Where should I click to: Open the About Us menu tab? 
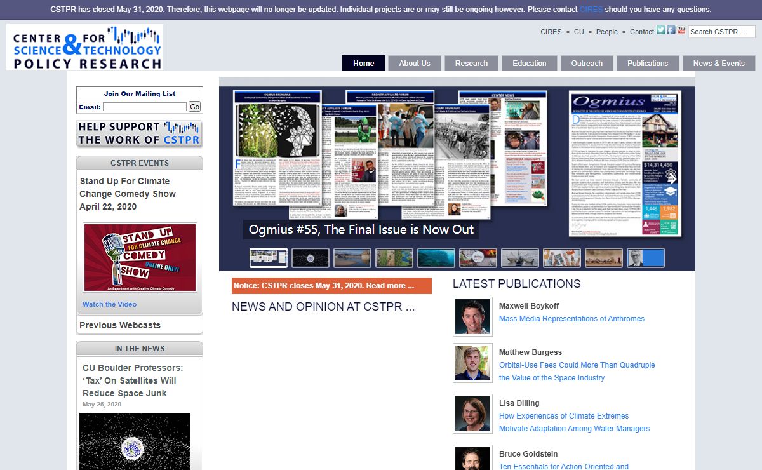click(414, 64)
